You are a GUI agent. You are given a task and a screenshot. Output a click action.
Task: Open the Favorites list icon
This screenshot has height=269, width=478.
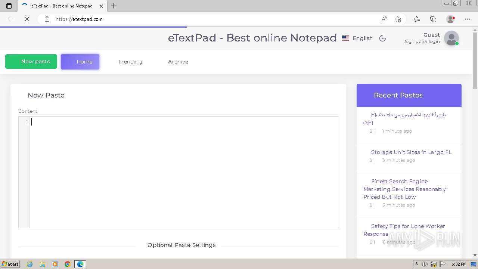click(x=417, y=19)
